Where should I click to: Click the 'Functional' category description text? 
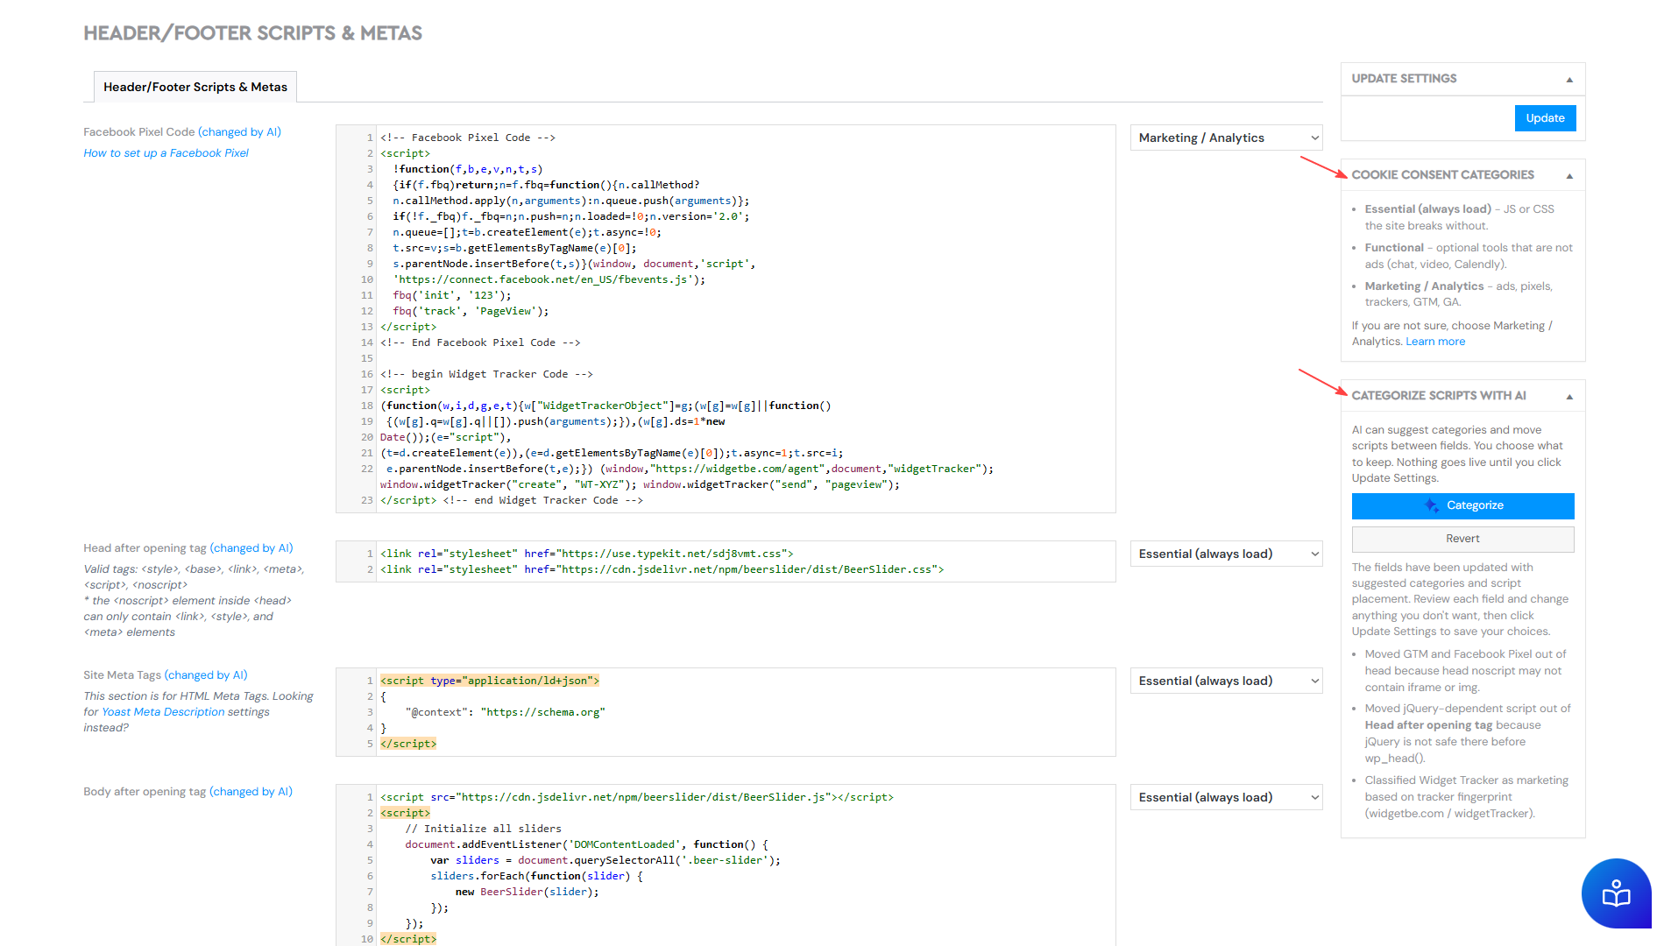[1468, 256]
